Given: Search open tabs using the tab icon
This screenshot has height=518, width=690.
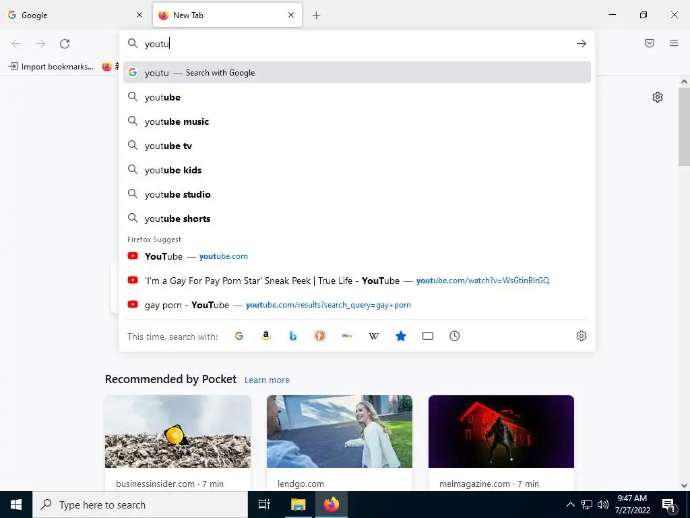Looking at the screenshot, I should [x=428, y=336].
